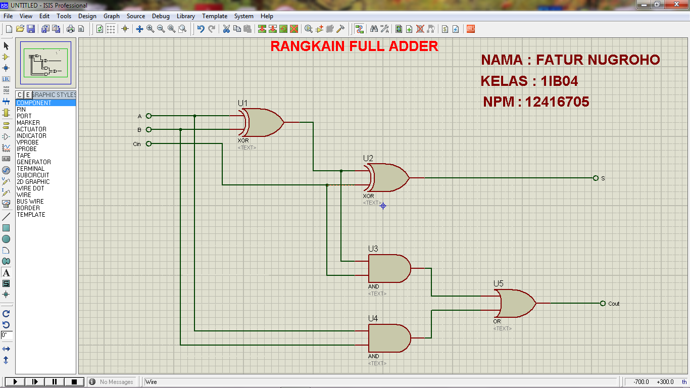Viewport: 690px width, 388px height.
Task: Zoom to fit entire sheet
Action: 172,29
